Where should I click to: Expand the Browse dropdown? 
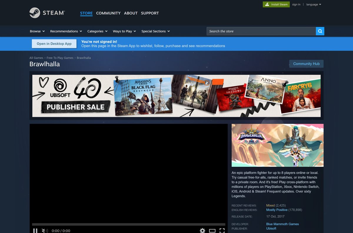(37, 31)
